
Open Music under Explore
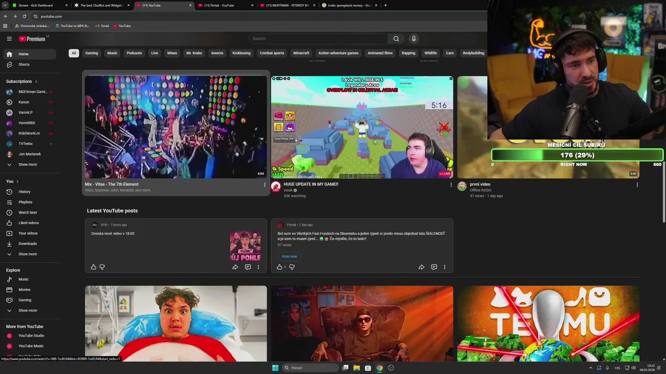tap(29, 279)
